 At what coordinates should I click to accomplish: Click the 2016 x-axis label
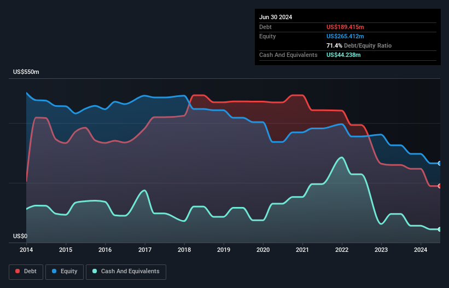[105, 250]
